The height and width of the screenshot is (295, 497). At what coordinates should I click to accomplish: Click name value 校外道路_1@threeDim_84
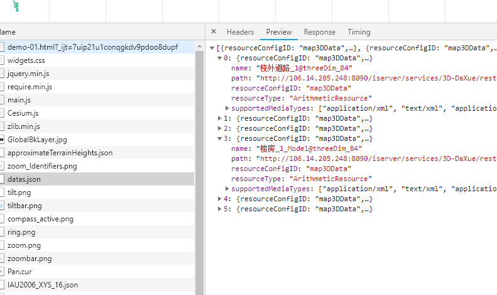point(304,68)
